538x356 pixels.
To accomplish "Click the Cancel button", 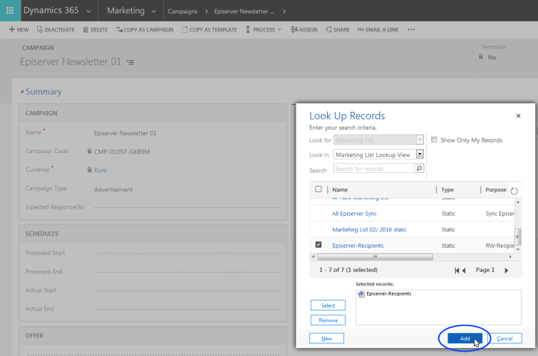I will (x=505, y=338).
